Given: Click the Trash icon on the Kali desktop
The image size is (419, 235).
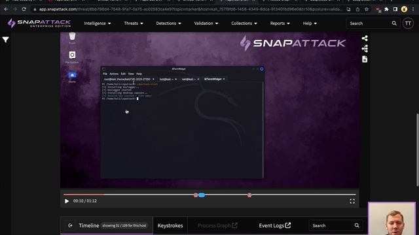Looking at the screenshot, I should 72,38.
